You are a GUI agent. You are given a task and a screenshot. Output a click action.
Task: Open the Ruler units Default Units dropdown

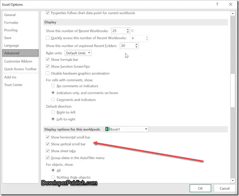tap(78, 53)
